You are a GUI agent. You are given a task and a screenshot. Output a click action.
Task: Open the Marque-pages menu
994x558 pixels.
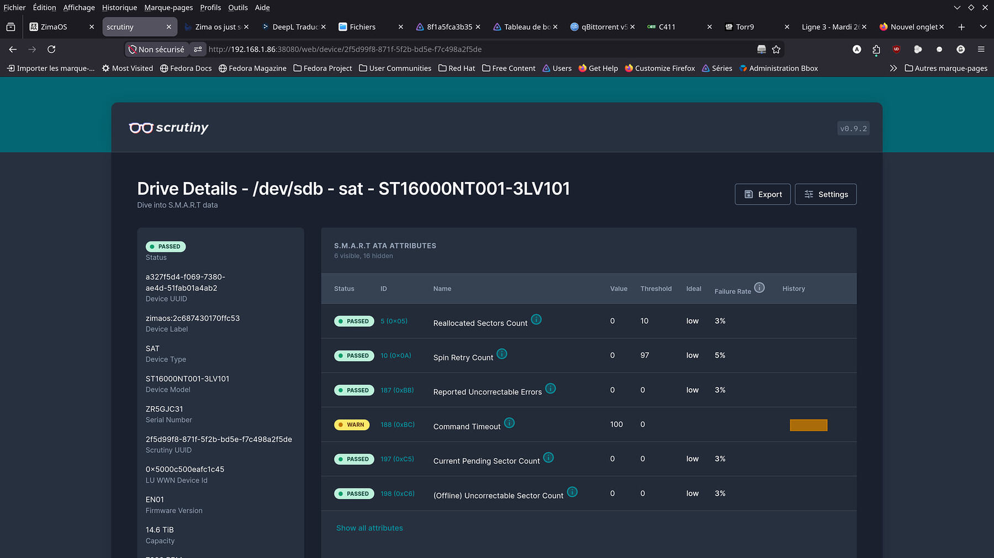(x=168, y=7)
